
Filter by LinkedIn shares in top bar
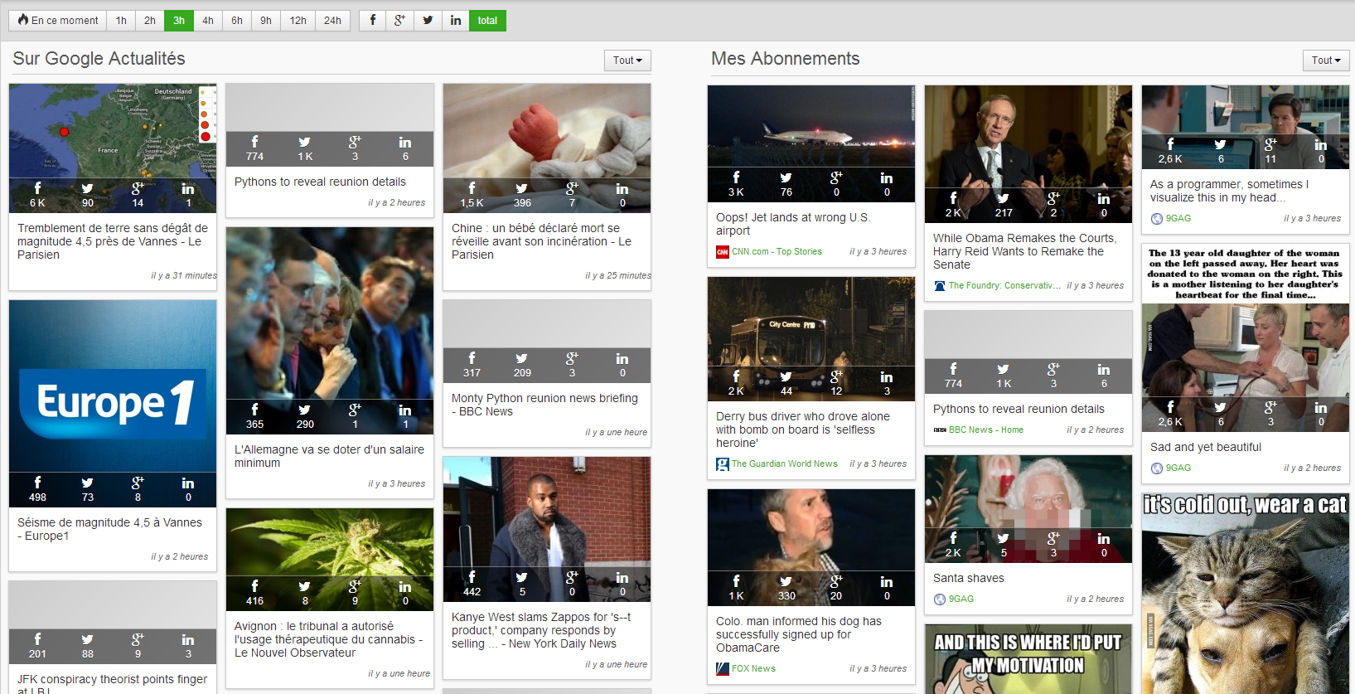coord(456,21)
